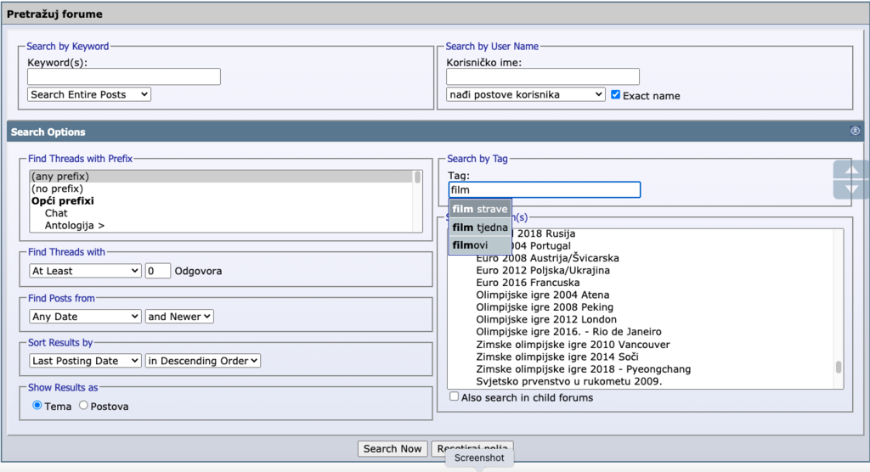The image size is (870, 472).
Task: Select Olimpijske igre 2004 Atena forum
Action: pyautogui.click(x=542, y=295)
